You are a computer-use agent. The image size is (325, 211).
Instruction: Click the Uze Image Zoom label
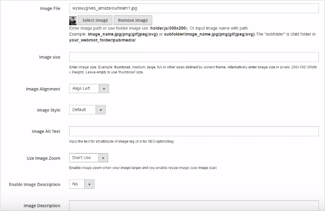(x=43, y=158)
